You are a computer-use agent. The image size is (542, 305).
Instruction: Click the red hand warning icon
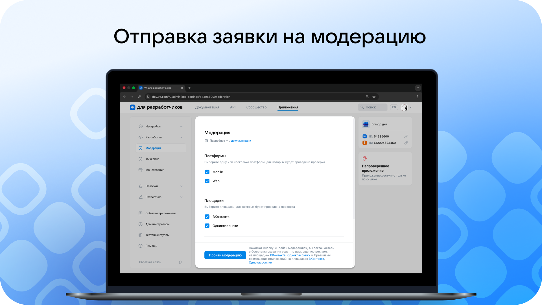tap(365, 158)
